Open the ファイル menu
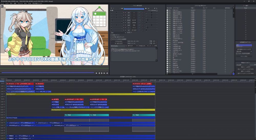256x140 pixels. tap(2, 3)
